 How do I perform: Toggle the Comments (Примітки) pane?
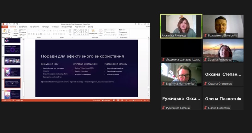(x=106, y=100)
